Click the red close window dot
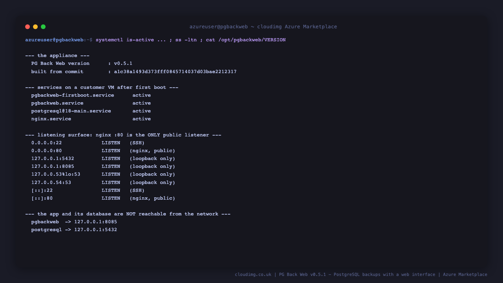Image resolution: width=503 pixels, height=283 pixels. (28, 27)
